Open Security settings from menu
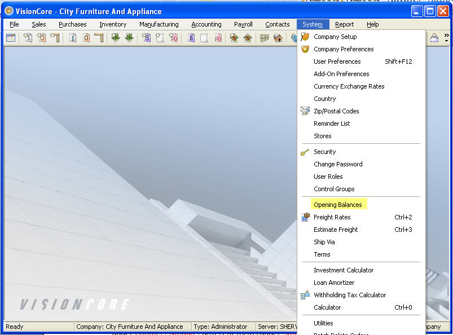 tap(361, 152)
